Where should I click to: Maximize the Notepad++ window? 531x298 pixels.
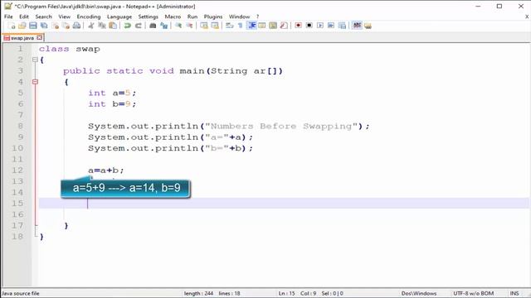(499, 6)
